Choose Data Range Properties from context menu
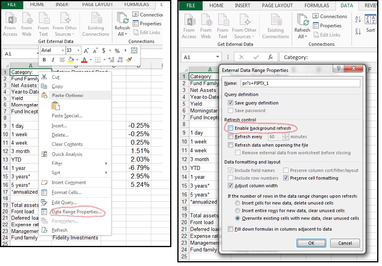The width and height of the screenshot is (382, 266). point(76,212)
